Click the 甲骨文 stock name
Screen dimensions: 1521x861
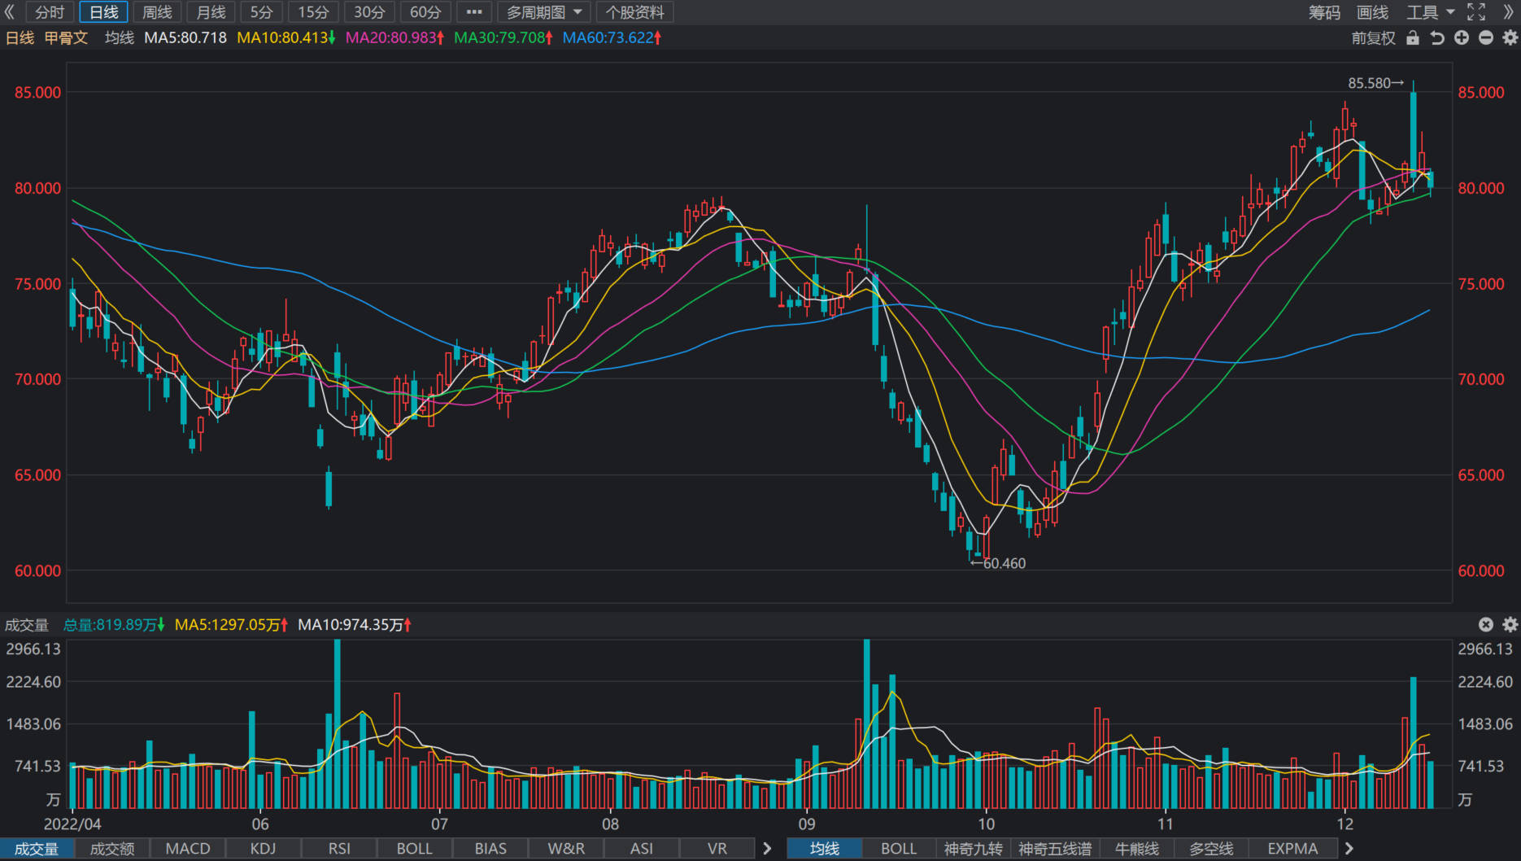point(66,38)
